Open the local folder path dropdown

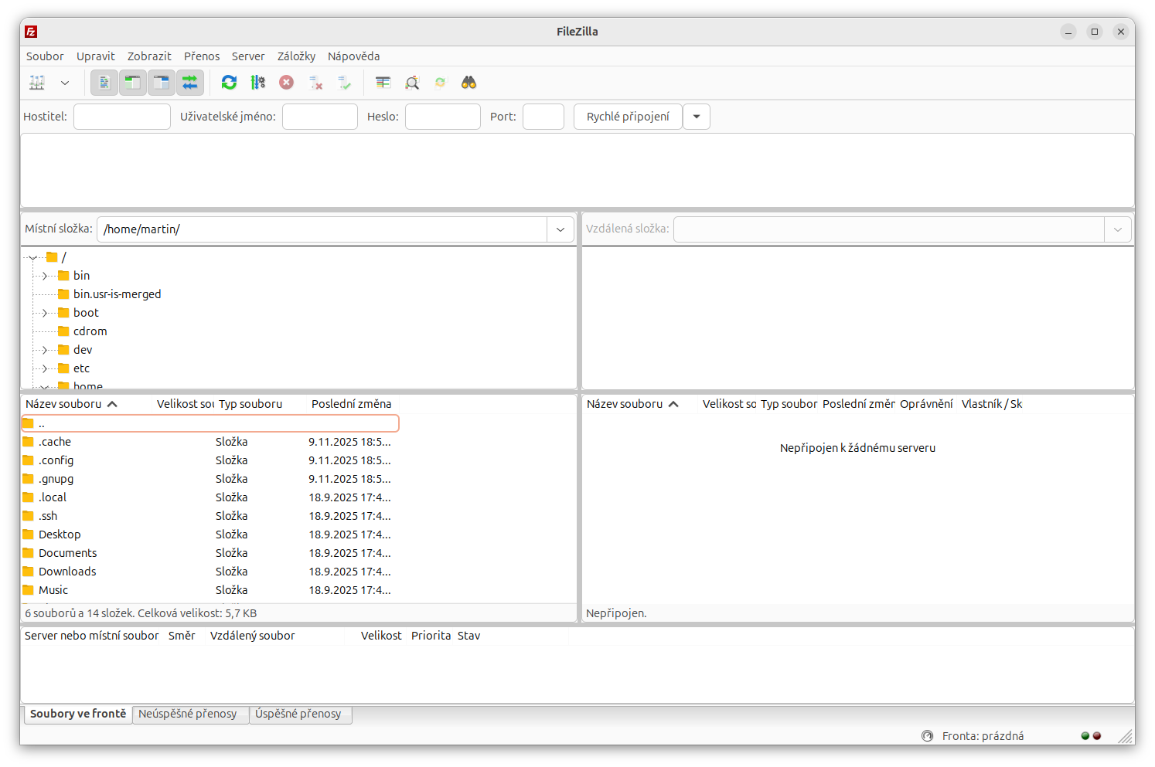point(560,229)
